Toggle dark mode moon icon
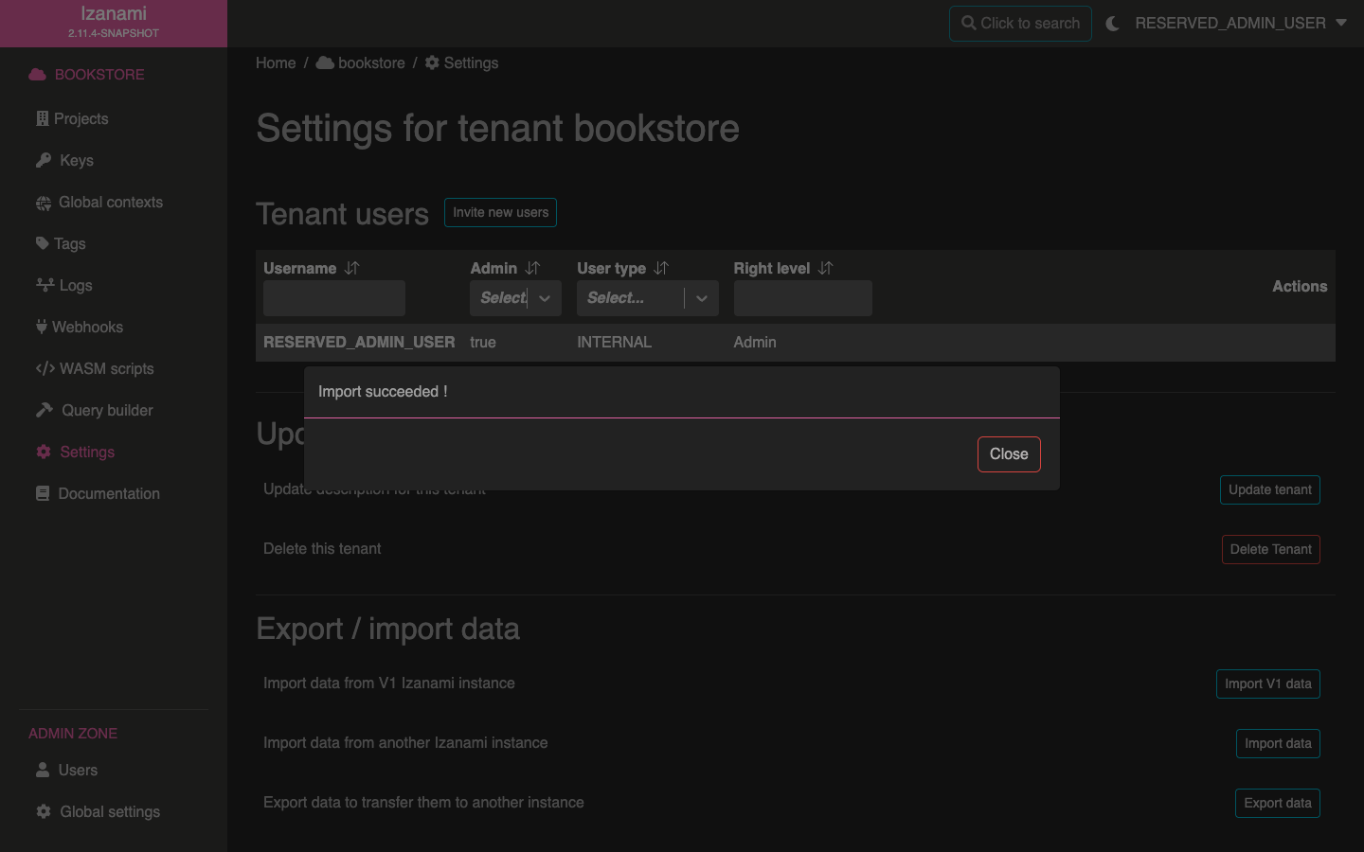 (x=1113, y=24)
